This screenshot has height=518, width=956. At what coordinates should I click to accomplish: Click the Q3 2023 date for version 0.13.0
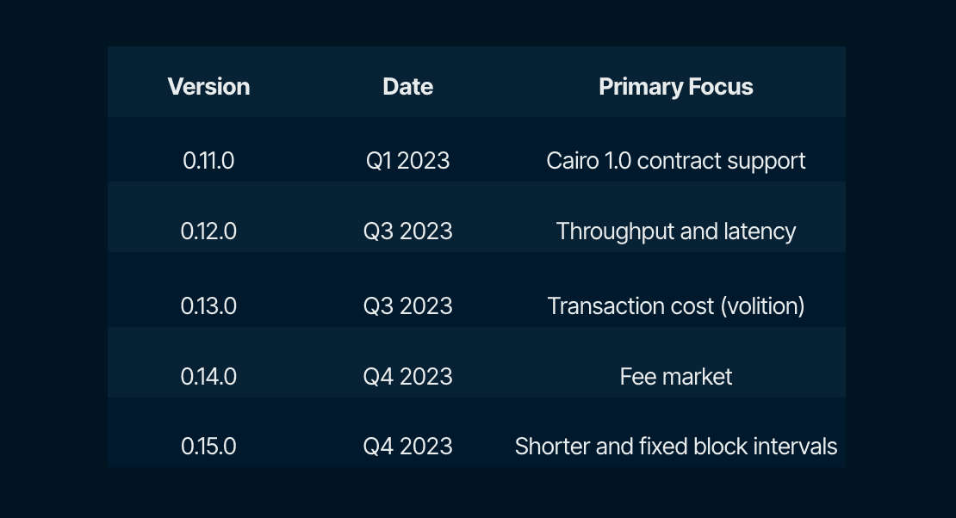click(407, 306)
